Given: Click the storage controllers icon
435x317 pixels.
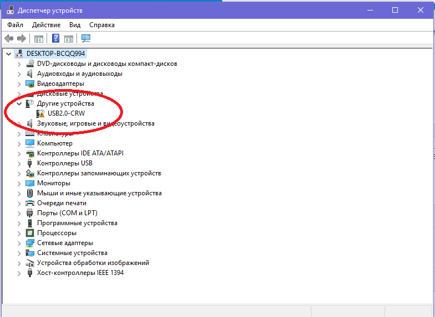Looking at the screenshot, I should pos(30,173).
